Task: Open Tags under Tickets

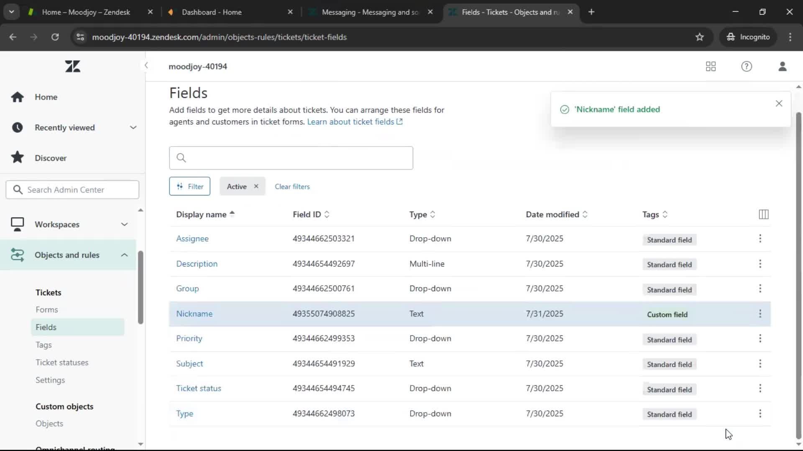Action: pyautogui.click(x=43, y=345)
